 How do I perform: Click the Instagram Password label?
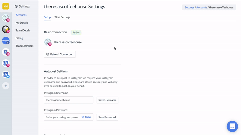56,110
